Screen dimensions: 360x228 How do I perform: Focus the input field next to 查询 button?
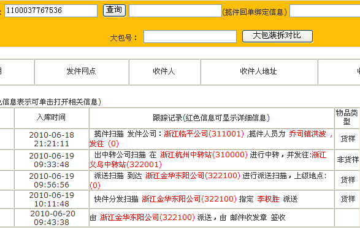pos(175,10)
